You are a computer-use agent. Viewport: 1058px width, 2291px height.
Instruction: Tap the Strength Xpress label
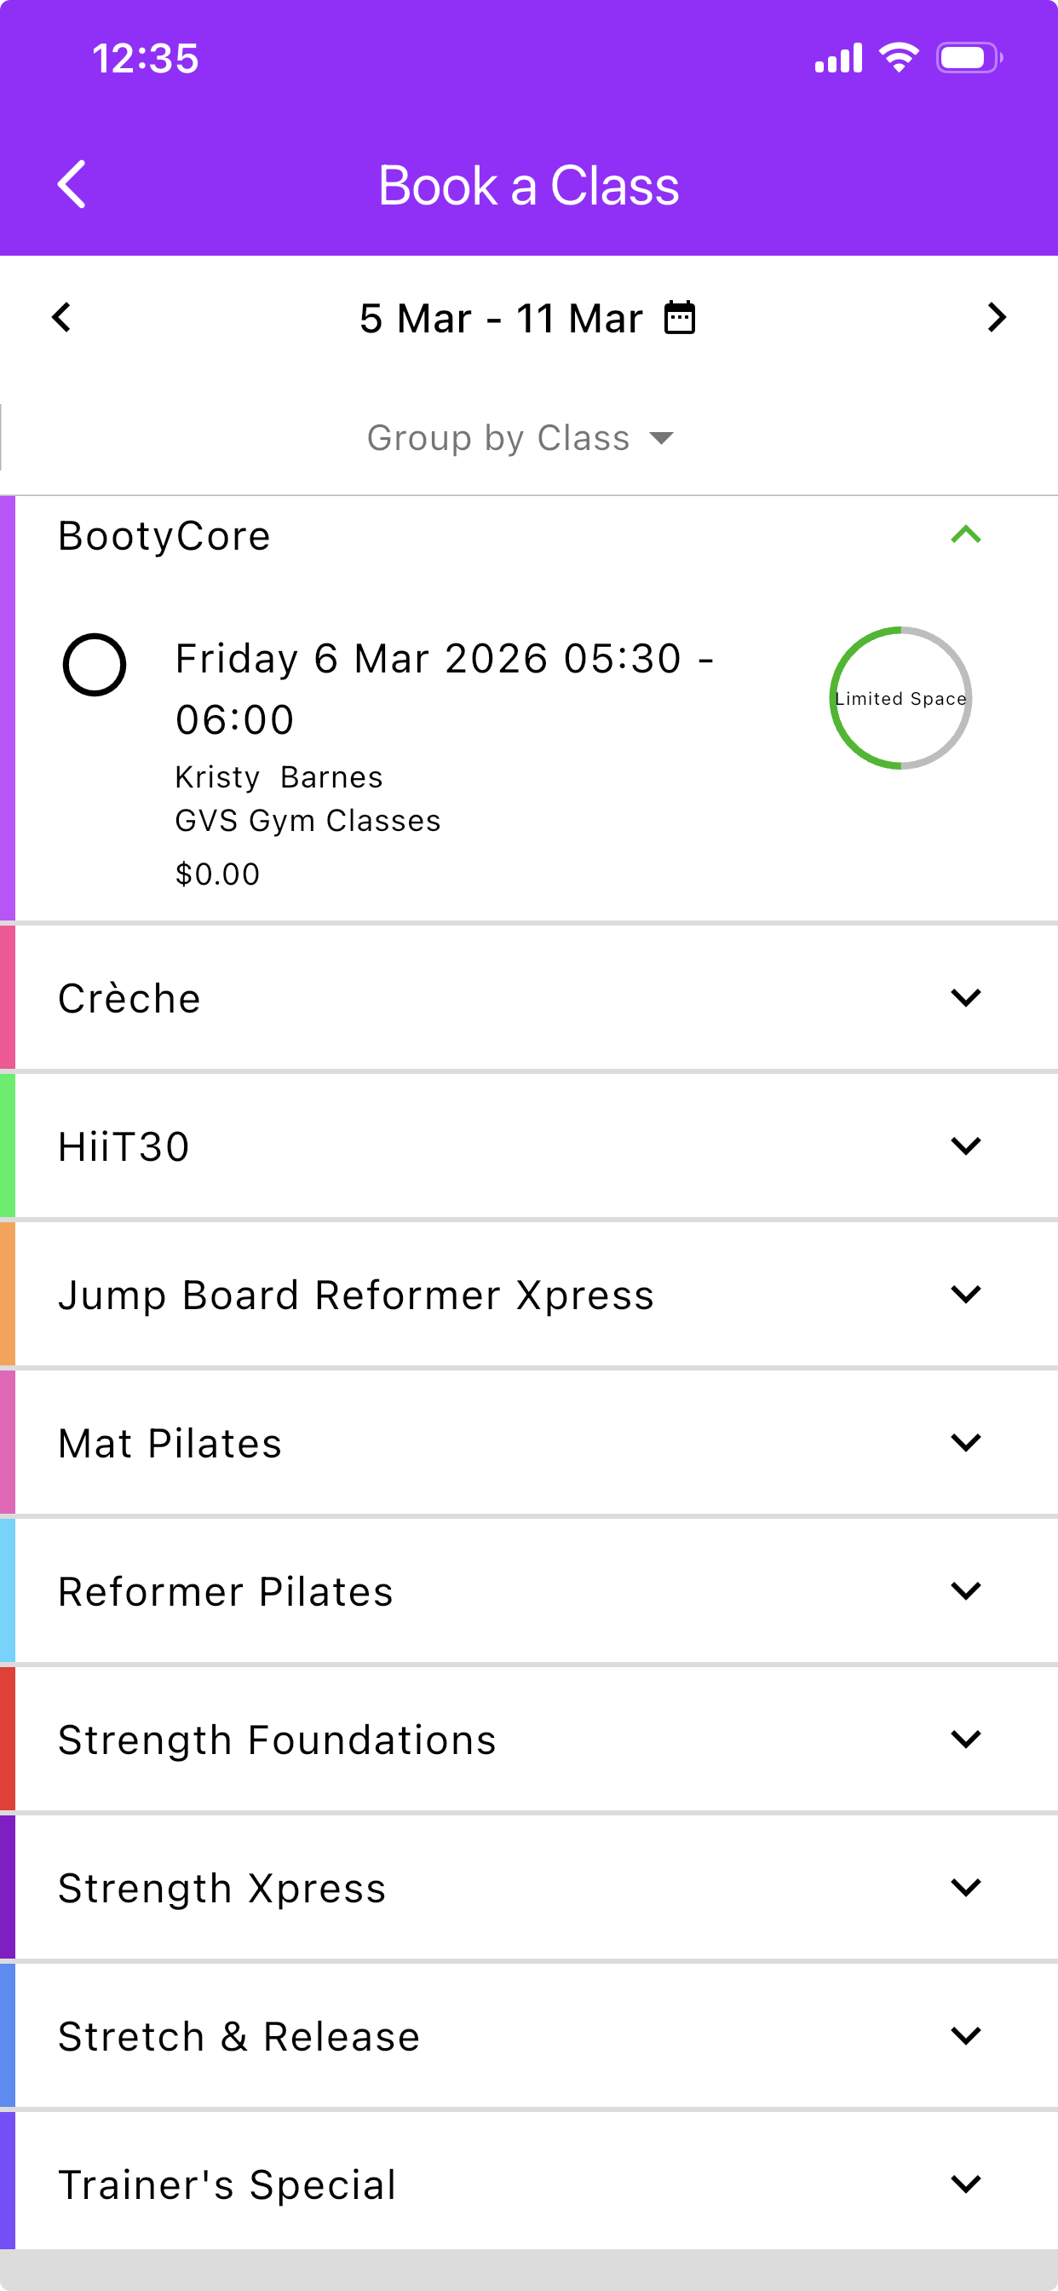coord(221,1888)
